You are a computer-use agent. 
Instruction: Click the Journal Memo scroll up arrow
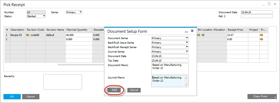[186, 78]
